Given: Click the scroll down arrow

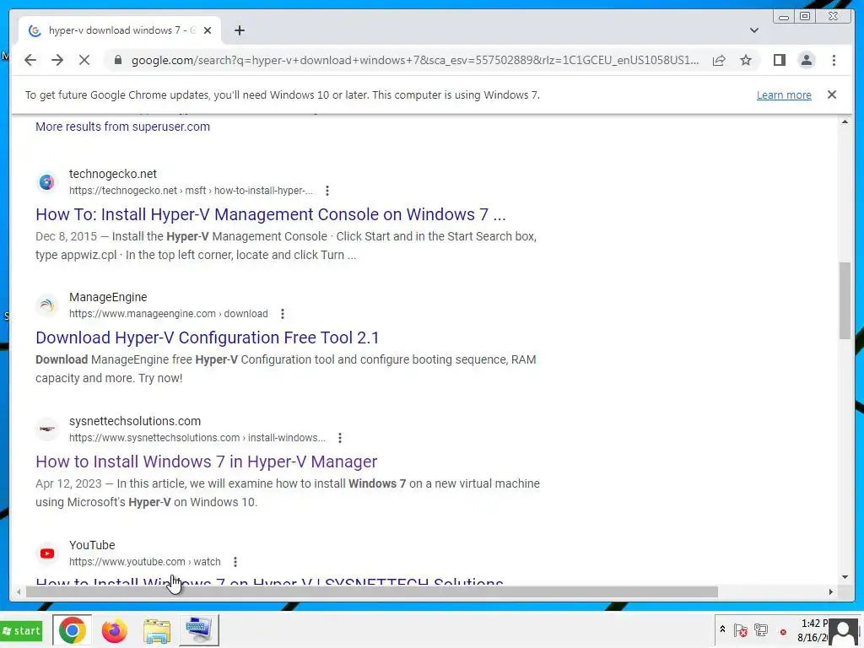Looking at the screenshot, I should click(x=845, y=577).
